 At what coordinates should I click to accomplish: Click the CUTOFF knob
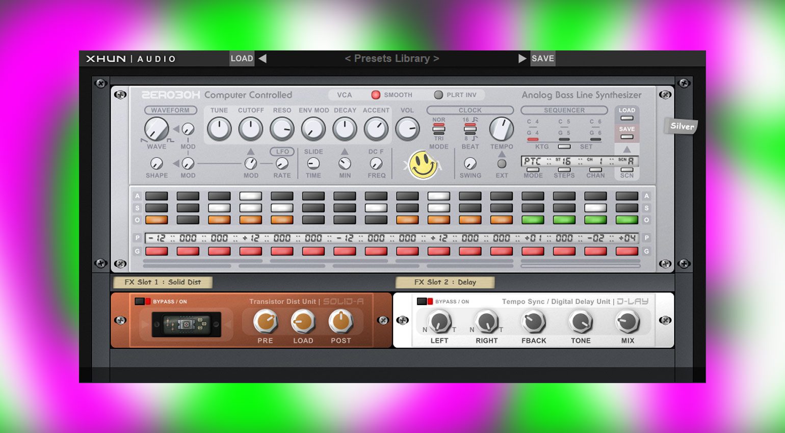click(x=250, y=129)
